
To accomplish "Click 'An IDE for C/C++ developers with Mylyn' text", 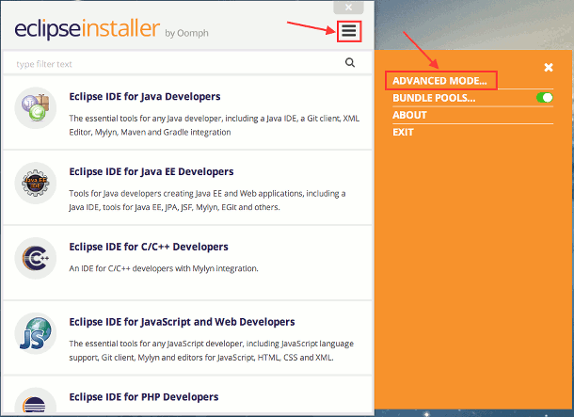I will pyautogui.click(x=164, y=268).
